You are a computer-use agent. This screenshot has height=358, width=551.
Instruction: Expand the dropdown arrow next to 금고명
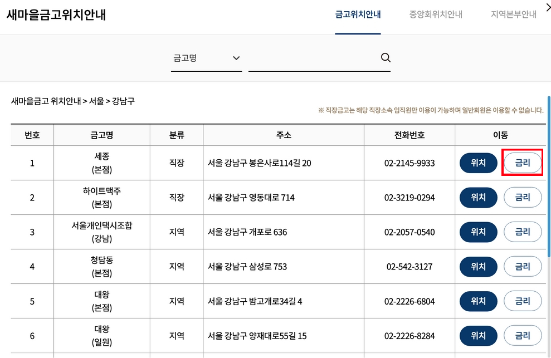pyautogui.click(x=236, y=58)
